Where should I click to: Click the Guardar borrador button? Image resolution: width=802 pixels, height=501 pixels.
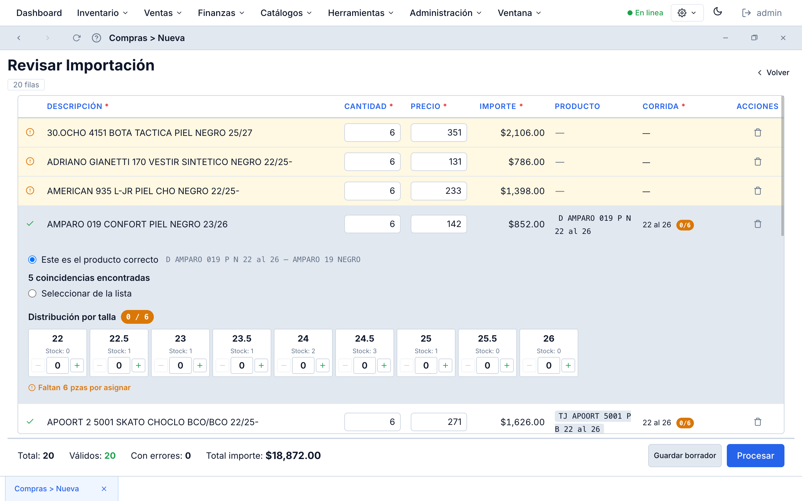pyautogui.click(x=685, y=455)
